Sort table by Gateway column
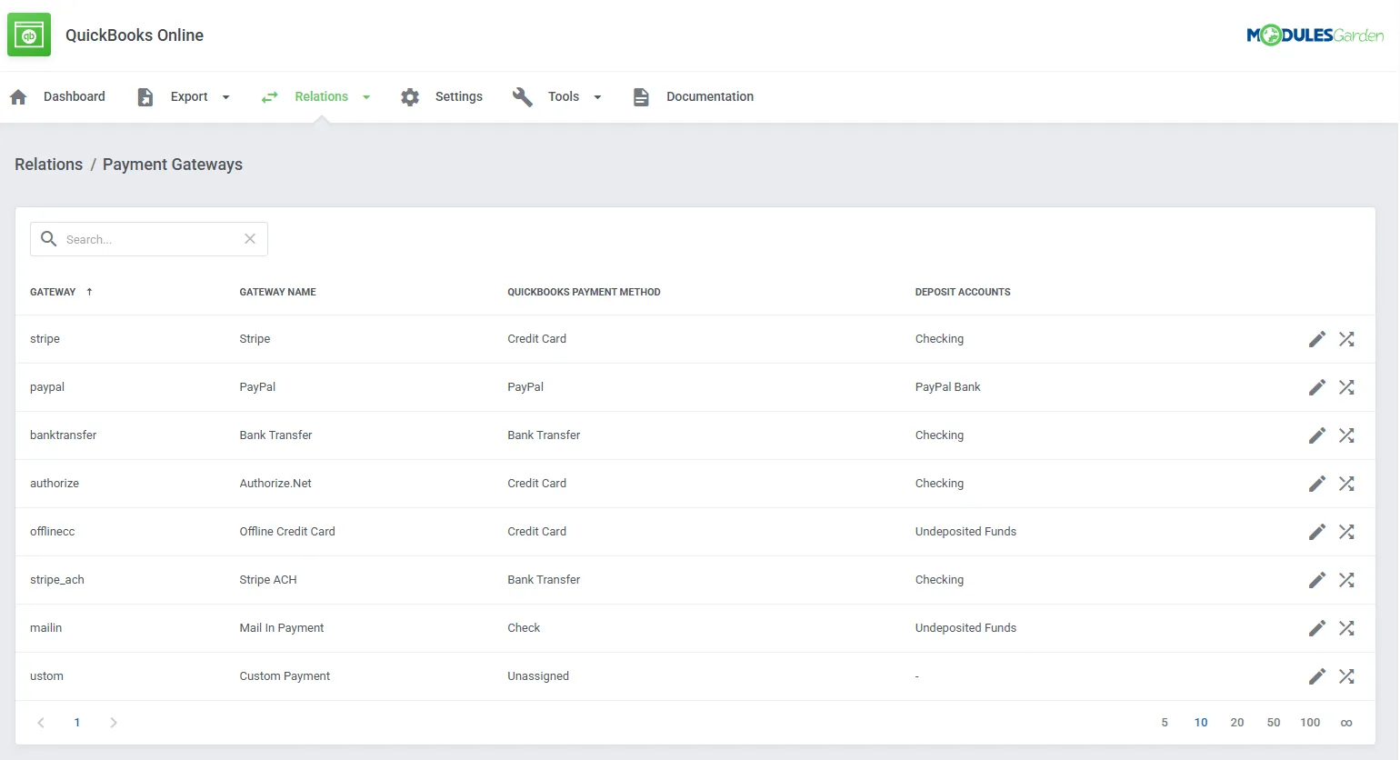The width and height of the screenshot is (1400, 760). coord(61,292)
